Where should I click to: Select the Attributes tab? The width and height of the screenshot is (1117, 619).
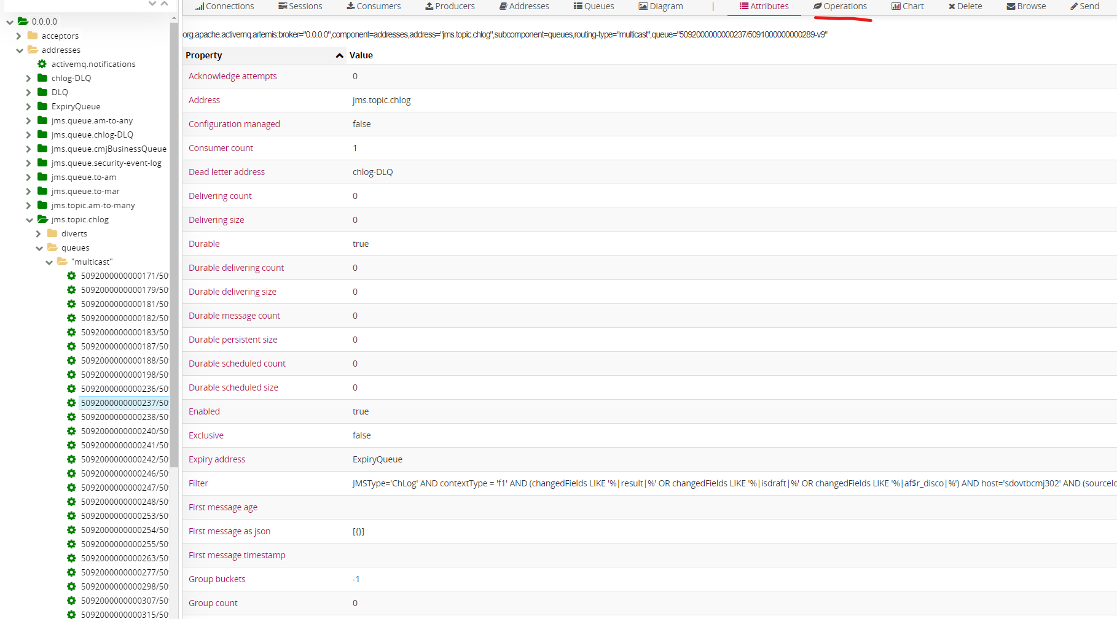tap(764, 6)
